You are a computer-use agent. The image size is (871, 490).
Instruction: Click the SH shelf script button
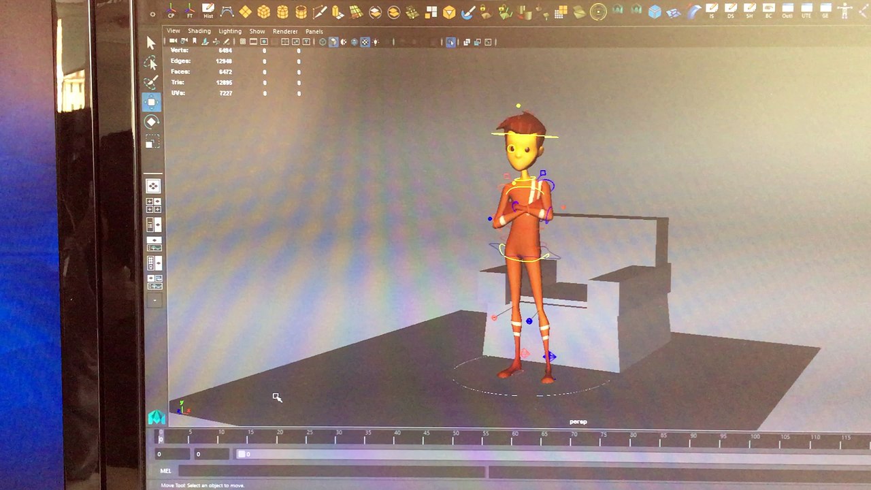pos(750,10)
